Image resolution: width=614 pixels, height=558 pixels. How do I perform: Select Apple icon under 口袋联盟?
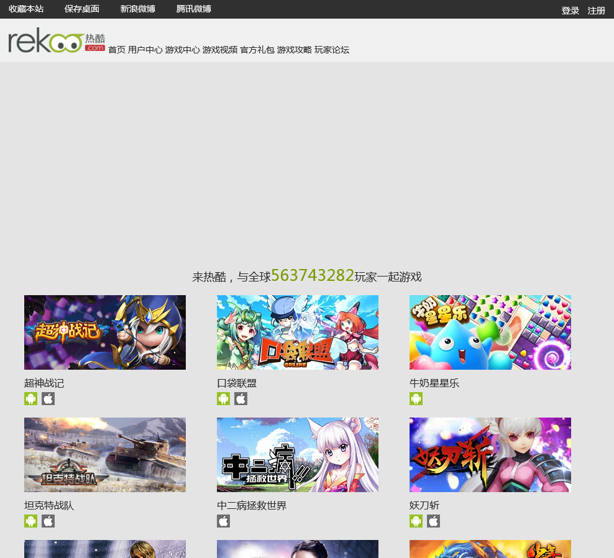[x=241, y=399]
